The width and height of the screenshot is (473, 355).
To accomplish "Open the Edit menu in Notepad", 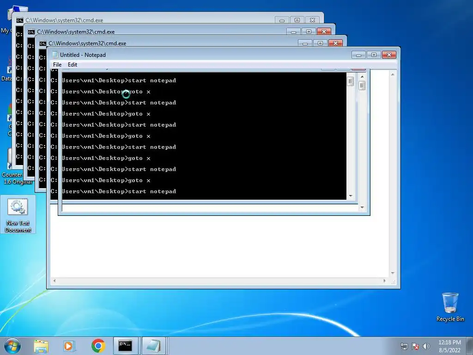I will 73,65.
